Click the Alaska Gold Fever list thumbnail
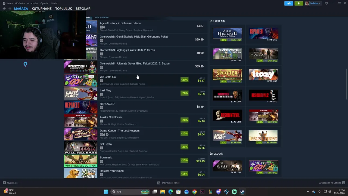This screenshot has height=196, width=348. tap(80, 121)
